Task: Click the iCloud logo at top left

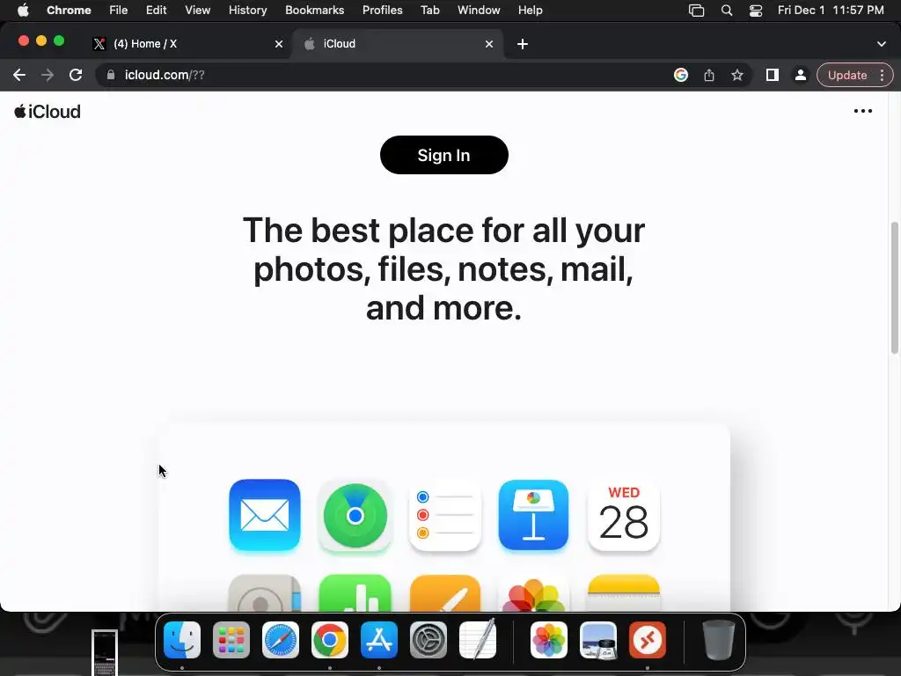Action: (x=48, y=112)
